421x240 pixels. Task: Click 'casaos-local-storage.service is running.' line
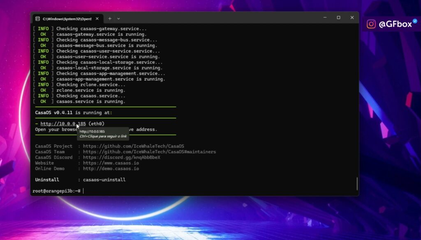[109, 68]
